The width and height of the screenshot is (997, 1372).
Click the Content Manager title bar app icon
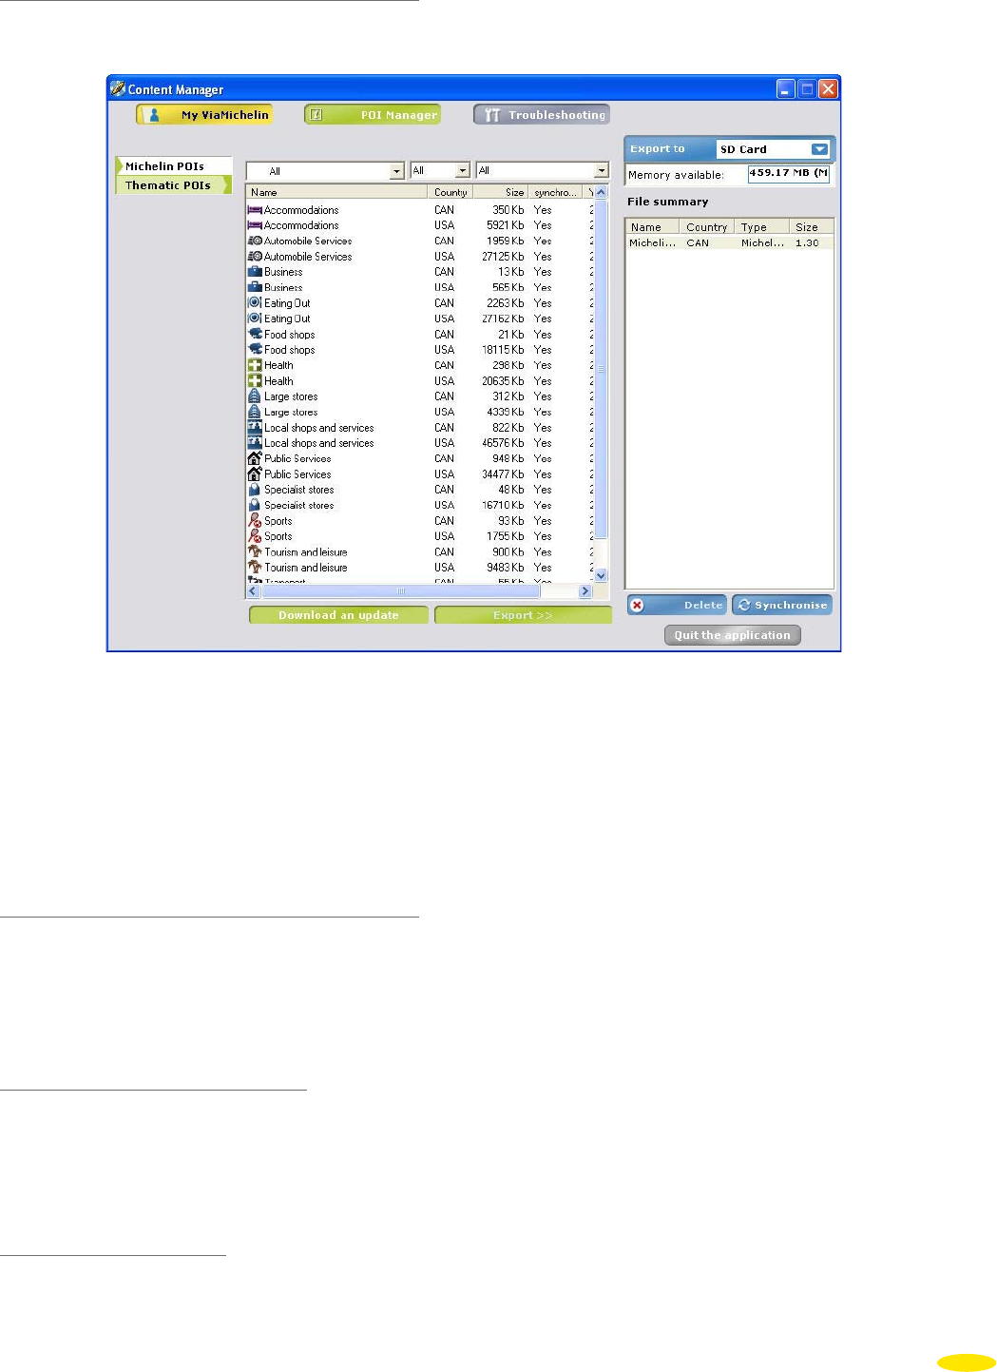point(118,88)
